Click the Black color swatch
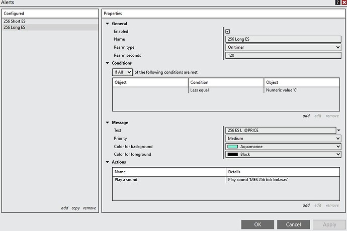Viewport: 347px width, 231px height. [232, 154]
